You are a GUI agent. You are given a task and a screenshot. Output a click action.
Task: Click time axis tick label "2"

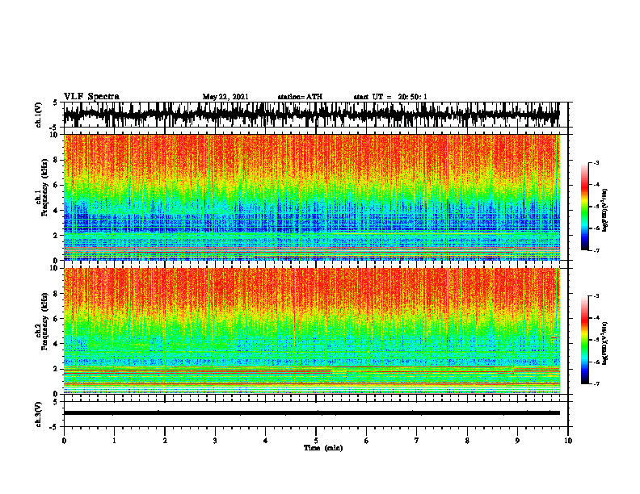[x=165, y=441]
